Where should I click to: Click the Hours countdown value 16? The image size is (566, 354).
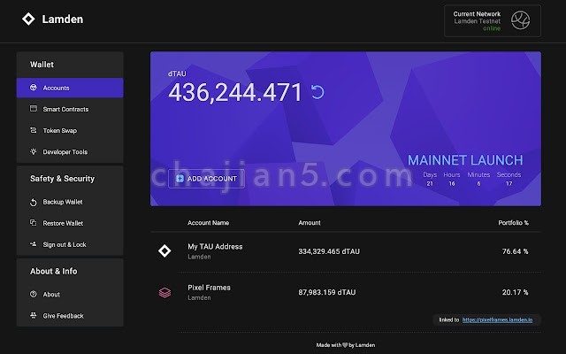click(x=452, y=183)
